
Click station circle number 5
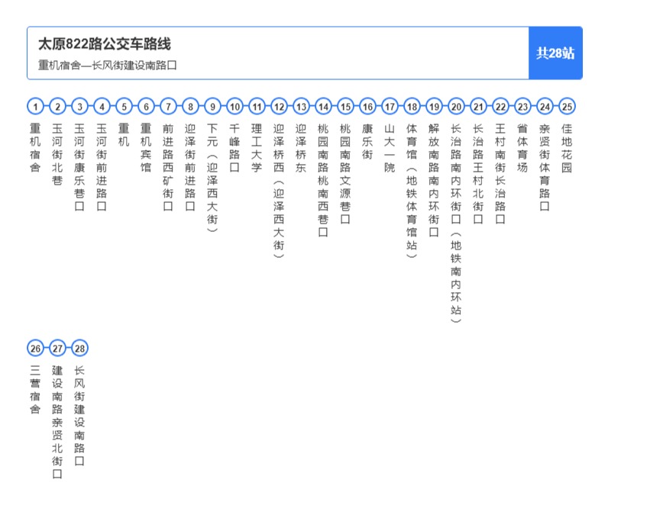pyautogui.click(x=124, y=106)
